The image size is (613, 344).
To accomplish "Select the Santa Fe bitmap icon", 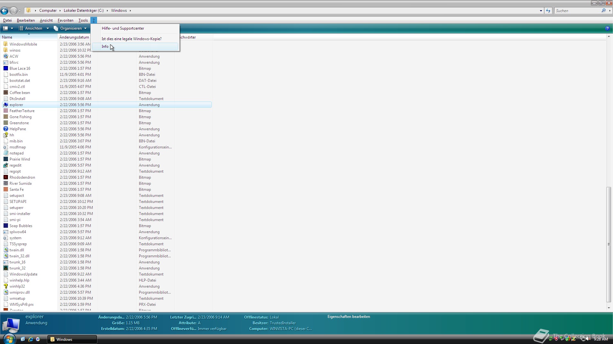I will pyautogui.click(x=5, y=189).
